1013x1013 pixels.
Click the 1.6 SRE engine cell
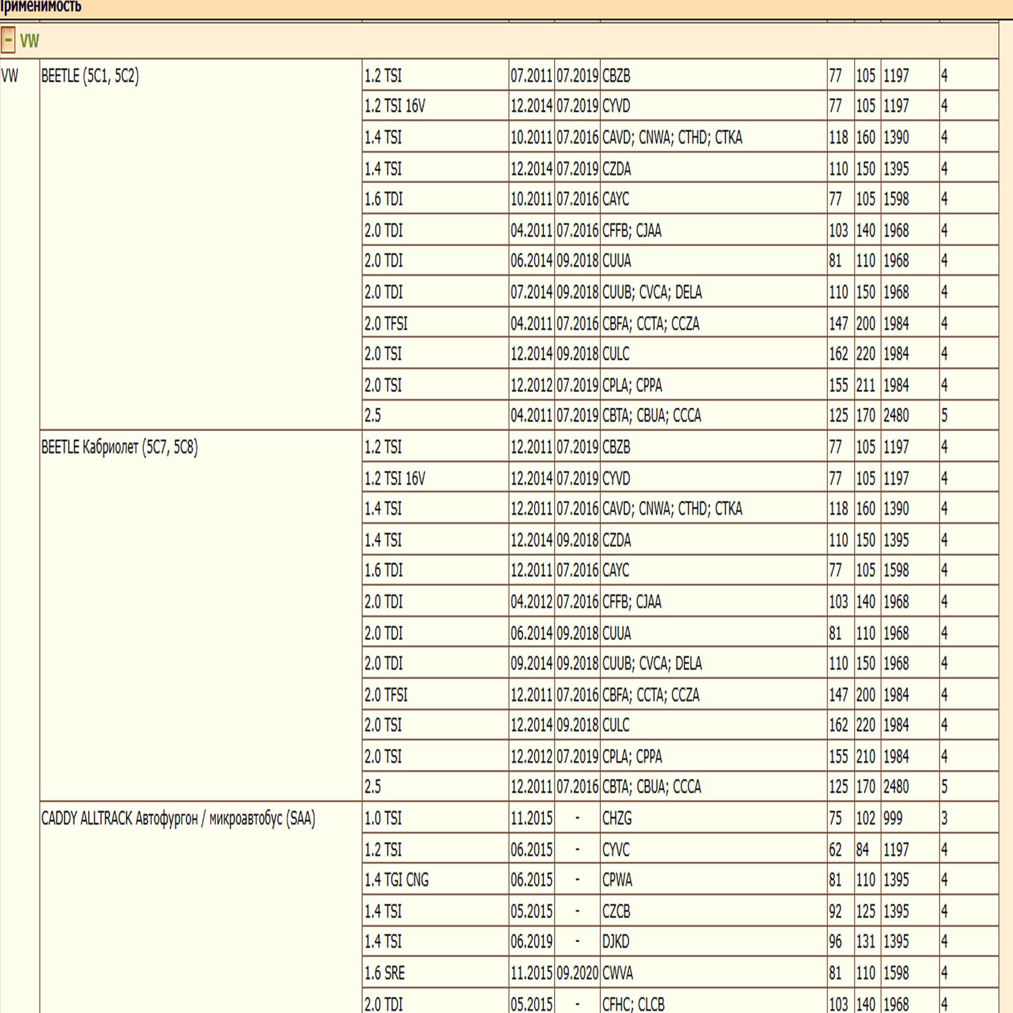tap(384, 973)
